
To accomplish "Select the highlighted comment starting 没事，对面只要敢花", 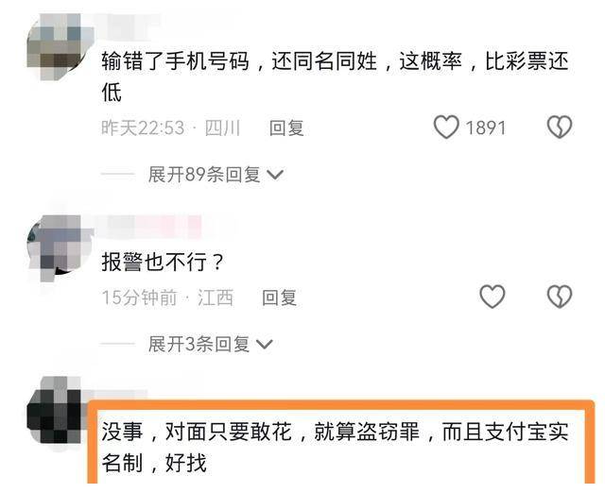I will tap(335, 447).
